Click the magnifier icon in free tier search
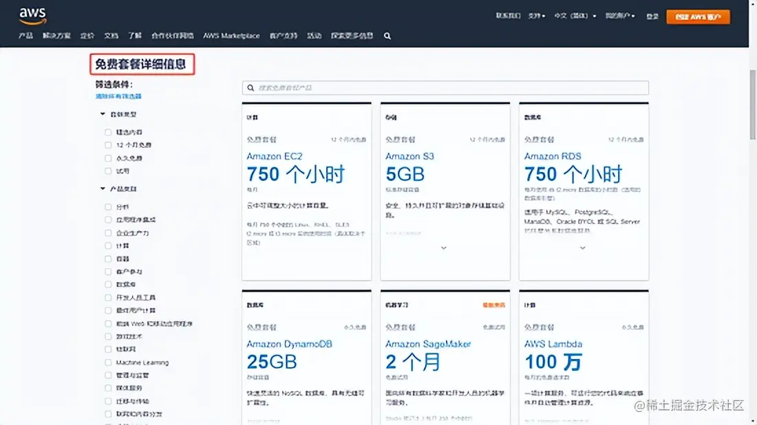Image resolution: width=757 pixels, height=425 pixels. [250, 88]
